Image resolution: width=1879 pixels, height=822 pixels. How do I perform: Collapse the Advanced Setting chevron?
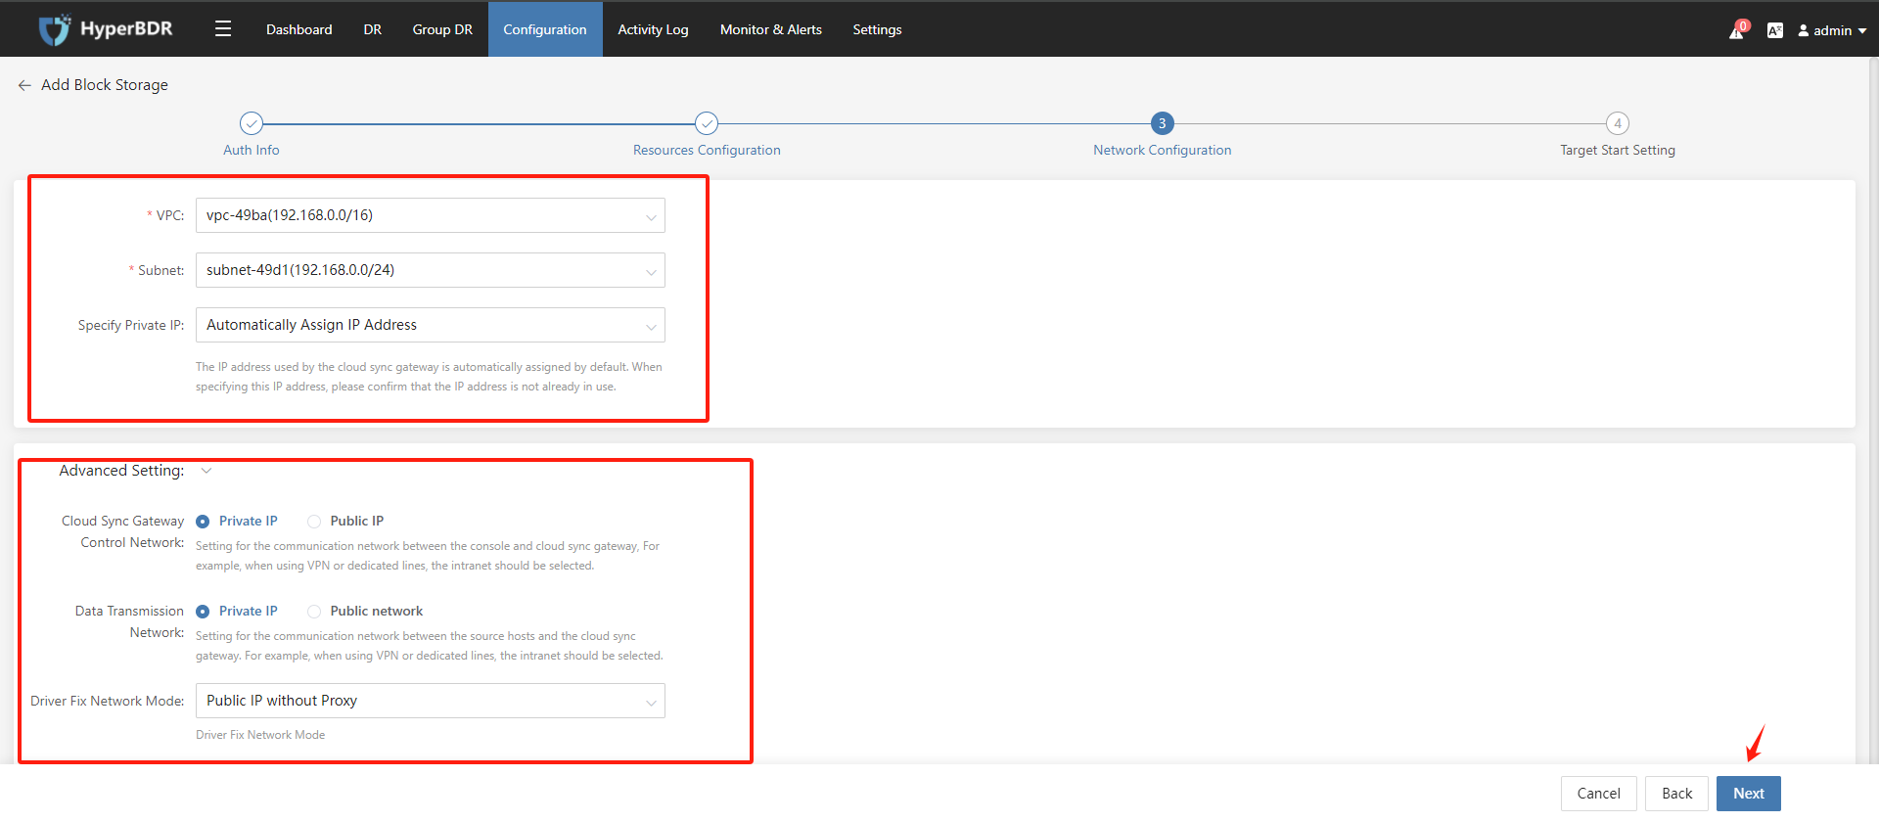206,471
